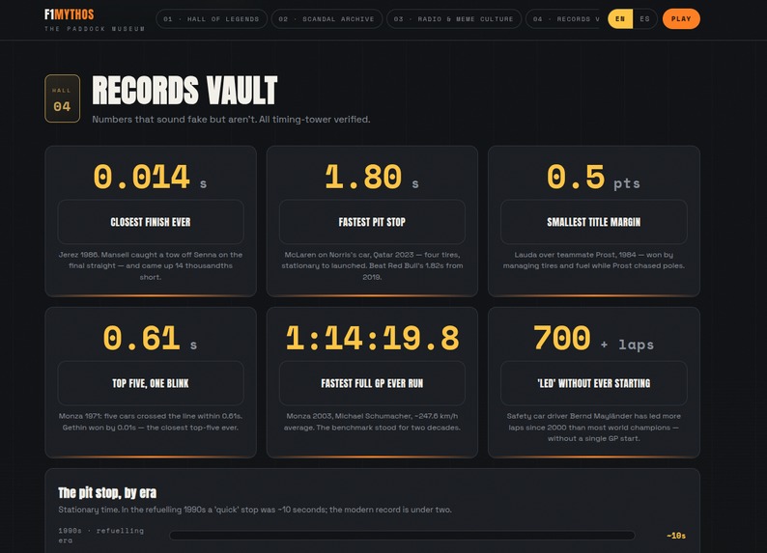Select the 700 + laps record value
Viewport: 767px width, 553px height.
click(593, 338)
